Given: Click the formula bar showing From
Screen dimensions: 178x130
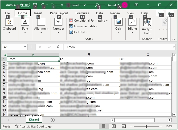Looking at the screenshot, I should pos(118,47).
